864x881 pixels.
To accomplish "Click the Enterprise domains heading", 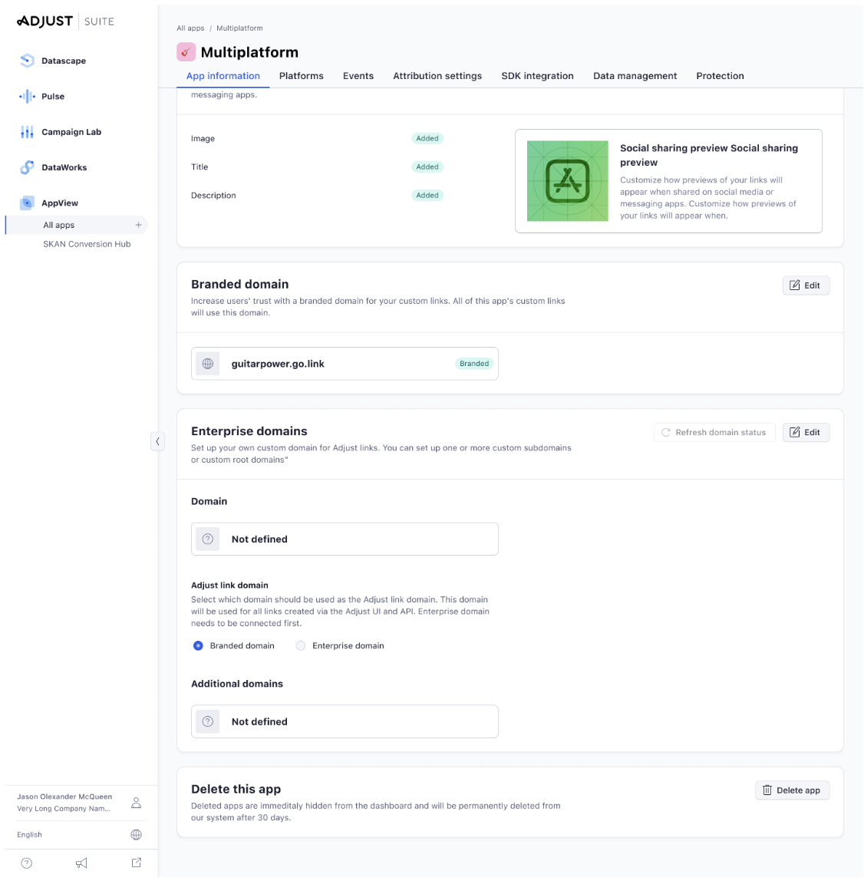I will (249, 431).
